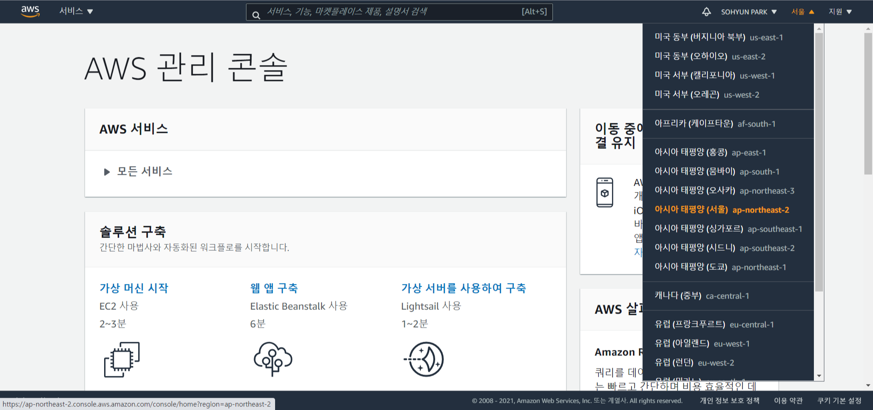This screenshot has width=873, height=410.
Task: Open the 웹 앱 구축 link
Action: 274,288
